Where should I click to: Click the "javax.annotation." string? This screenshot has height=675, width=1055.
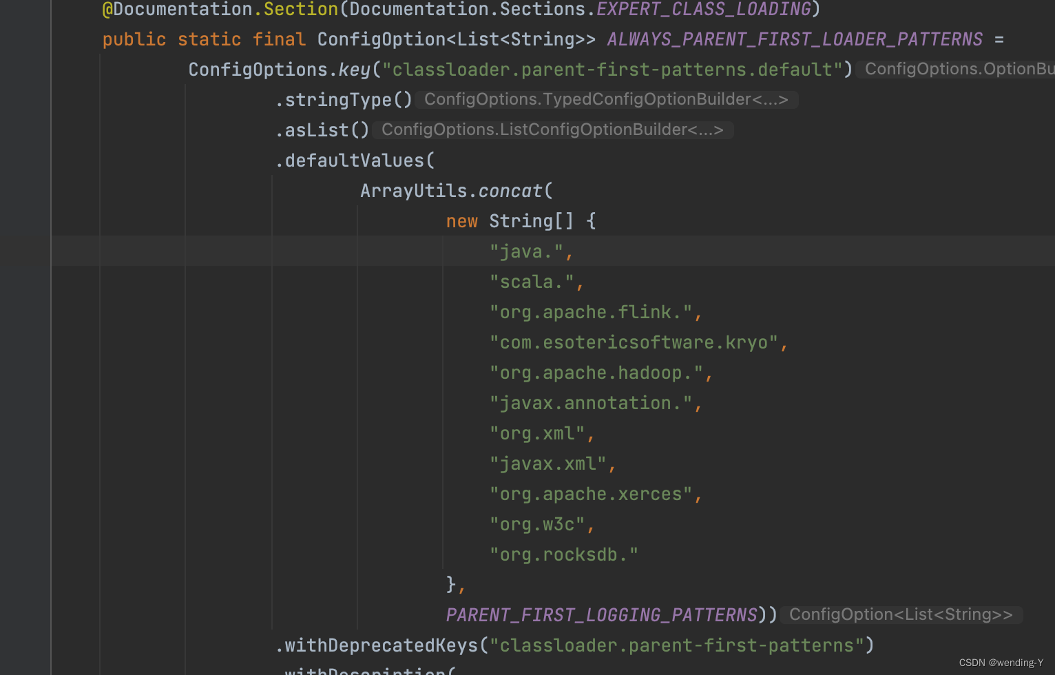click(591, 404)
